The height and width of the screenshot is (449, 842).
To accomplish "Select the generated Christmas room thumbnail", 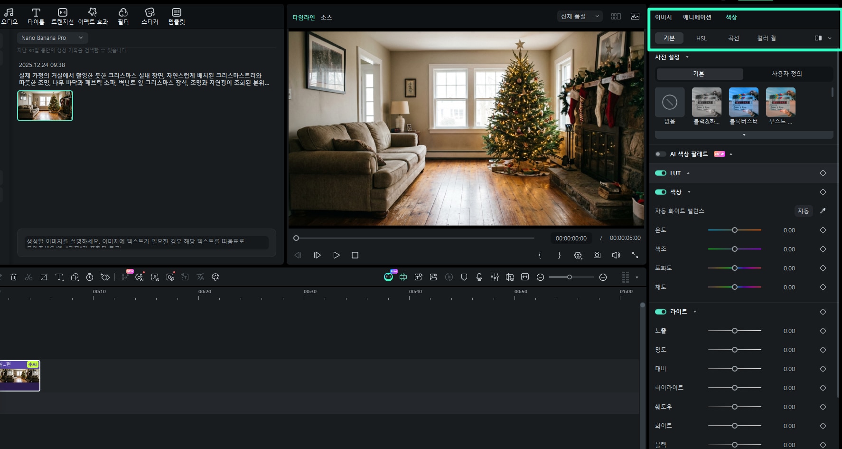I will coord(45,105).
